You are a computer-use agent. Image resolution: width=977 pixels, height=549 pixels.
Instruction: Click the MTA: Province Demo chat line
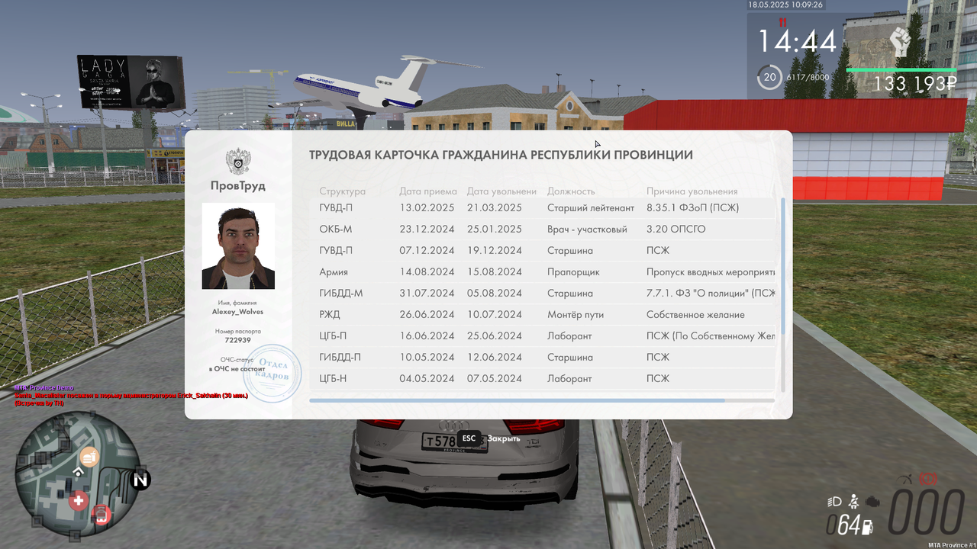pos(44,388)
